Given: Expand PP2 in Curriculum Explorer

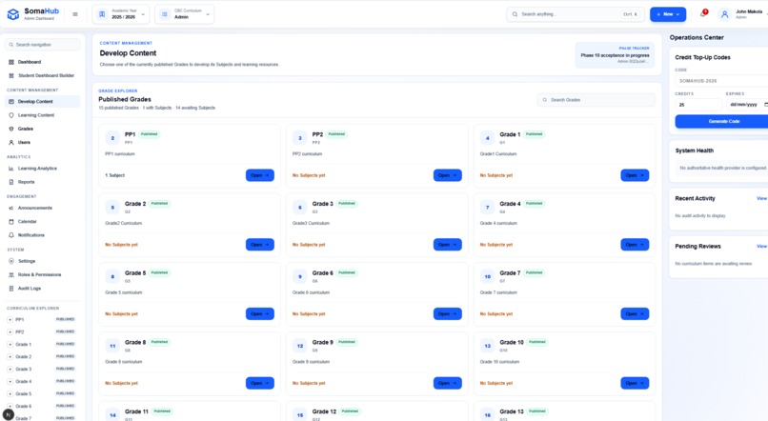Looking at the screenshot, I should pyautogui.click(x=10, y=331).
